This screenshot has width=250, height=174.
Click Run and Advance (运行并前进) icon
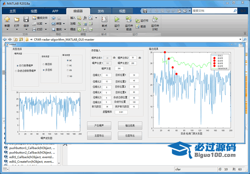tap(129, 19)
